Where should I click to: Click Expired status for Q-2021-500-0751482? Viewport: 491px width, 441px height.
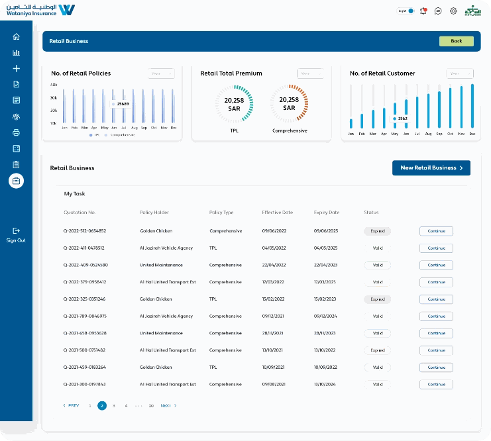point(377,350)
